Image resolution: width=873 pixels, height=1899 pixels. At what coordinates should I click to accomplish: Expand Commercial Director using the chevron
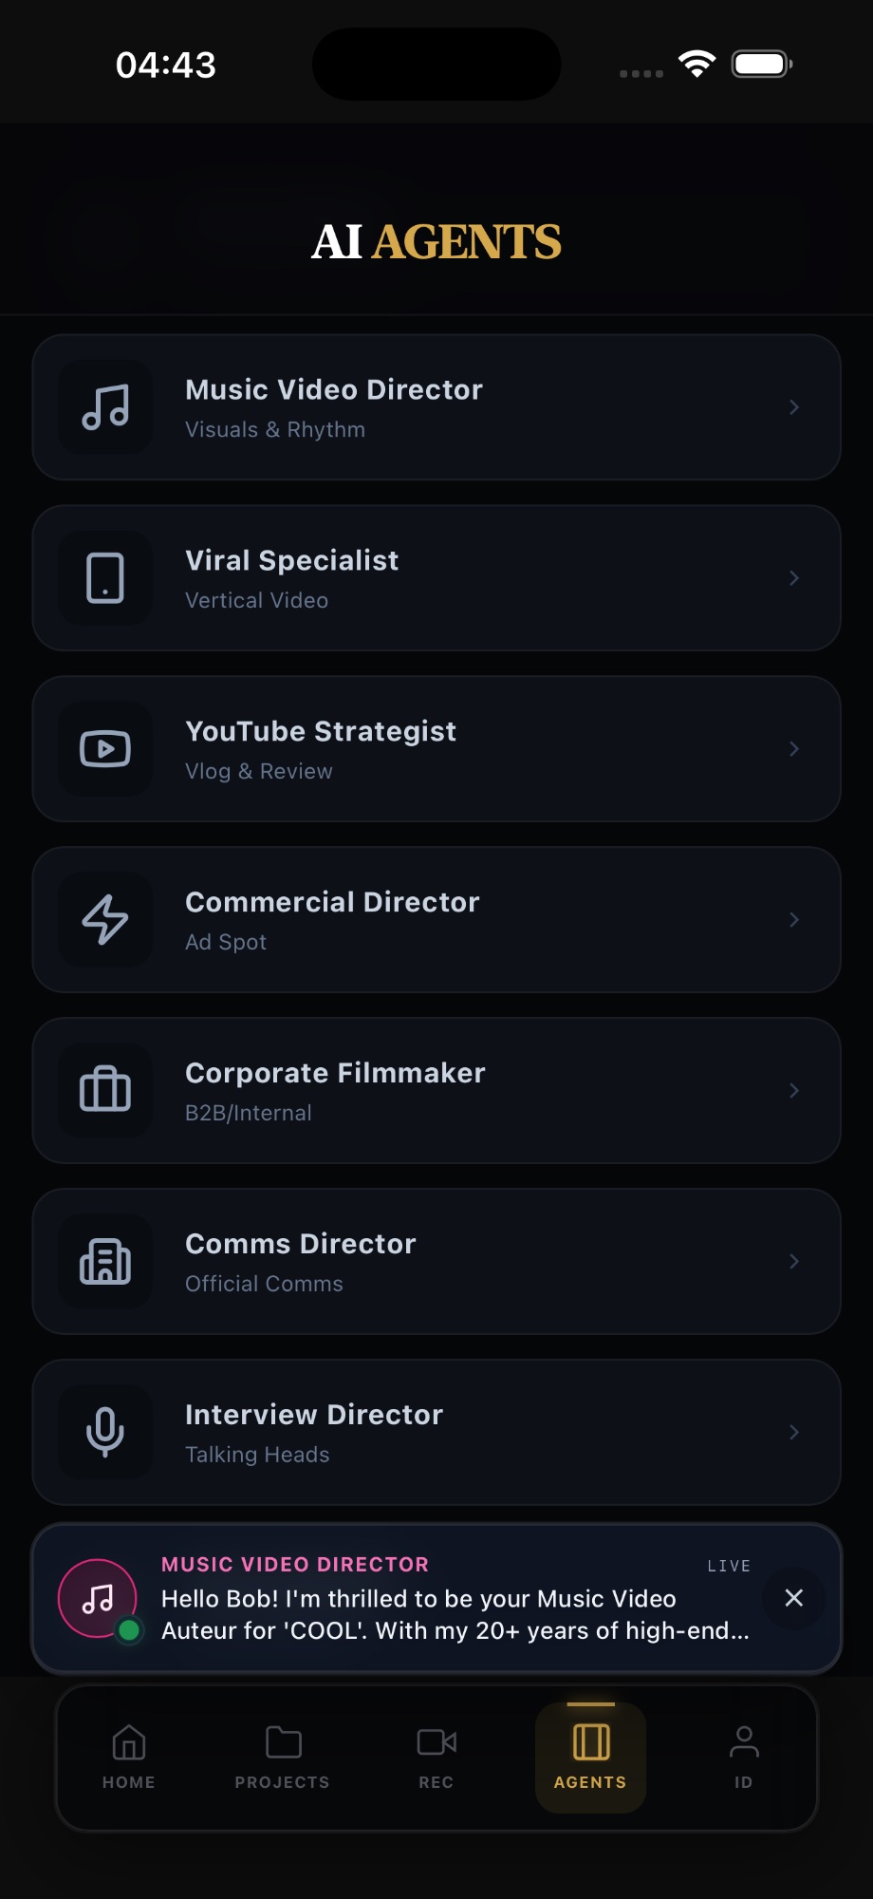click(794, 920)
